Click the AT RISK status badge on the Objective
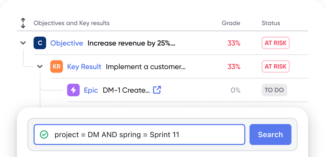Viewport: 325px width, 157px height. [x=275, y=43]
